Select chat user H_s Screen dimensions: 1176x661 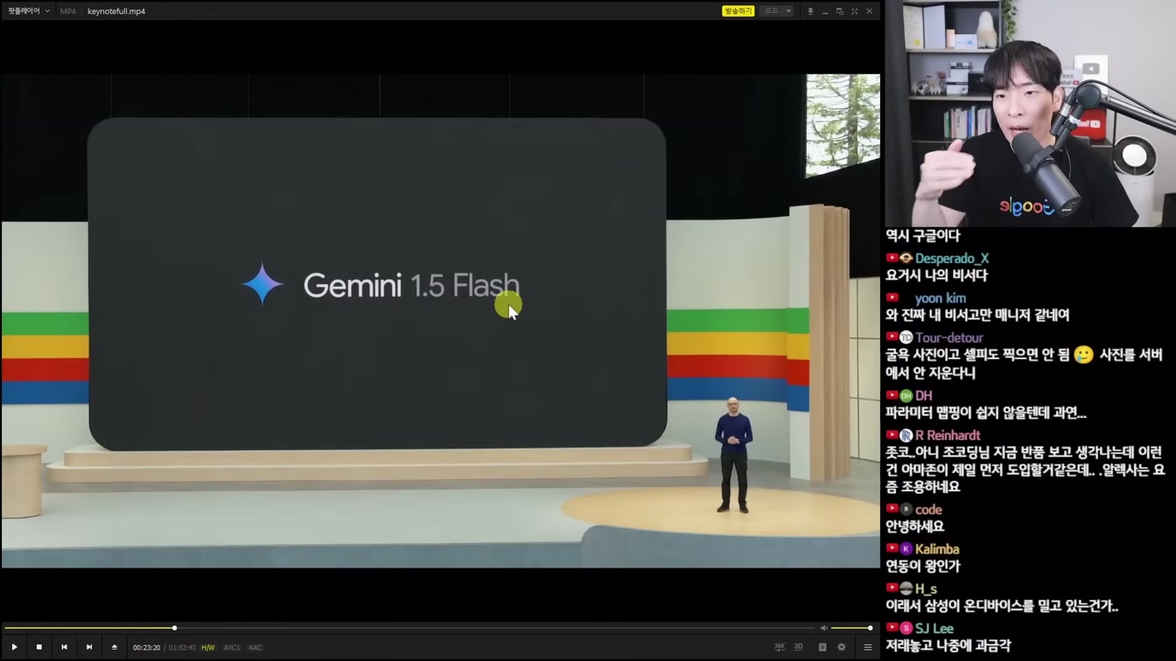coord(926,589)
